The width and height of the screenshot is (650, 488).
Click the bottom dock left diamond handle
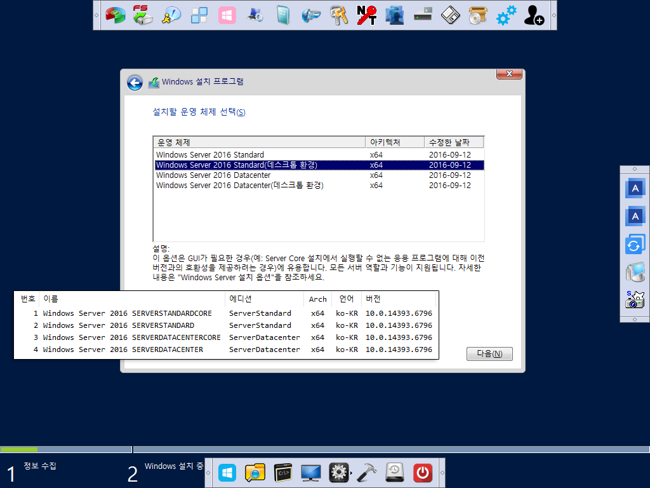208,473
